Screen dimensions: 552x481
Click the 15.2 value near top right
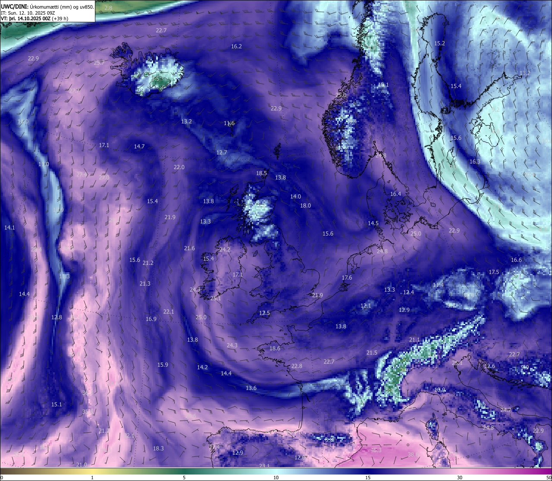point(439,44)
